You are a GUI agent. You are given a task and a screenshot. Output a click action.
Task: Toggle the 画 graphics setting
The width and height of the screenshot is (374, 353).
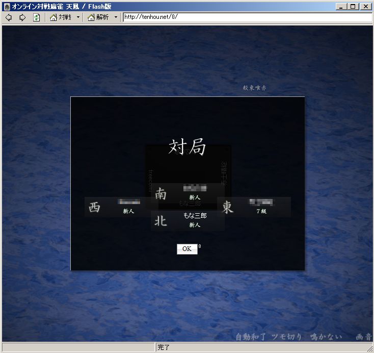coord(358,337)
